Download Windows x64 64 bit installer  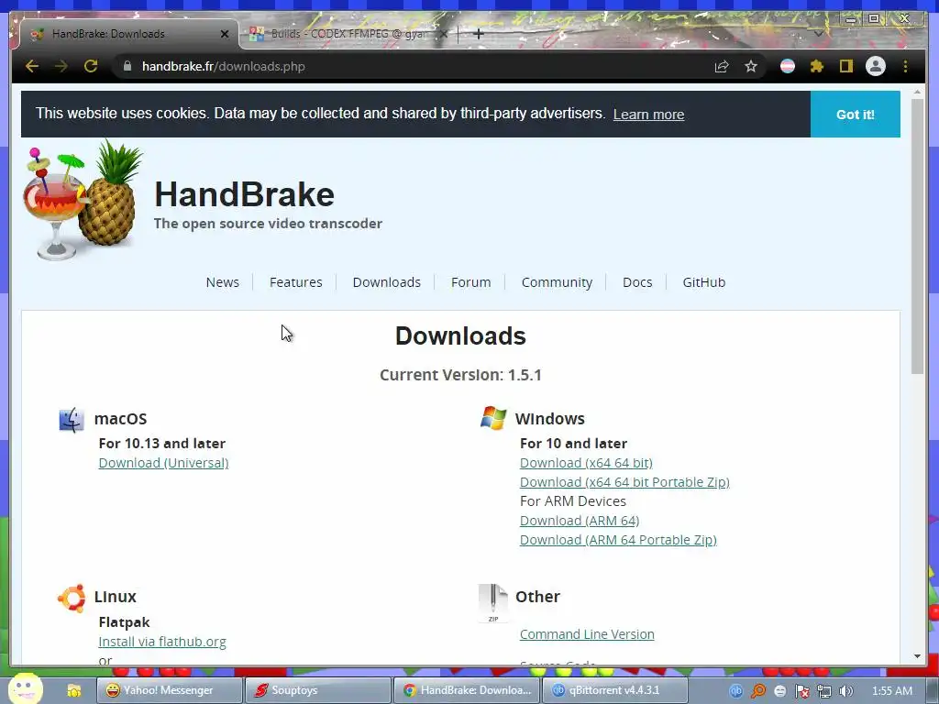click(586, 463)
